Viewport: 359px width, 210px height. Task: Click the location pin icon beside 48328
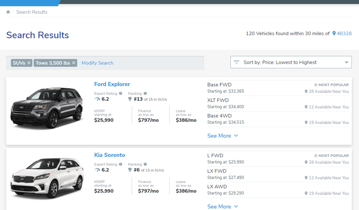pyautogui.click(x=334, y=34)
